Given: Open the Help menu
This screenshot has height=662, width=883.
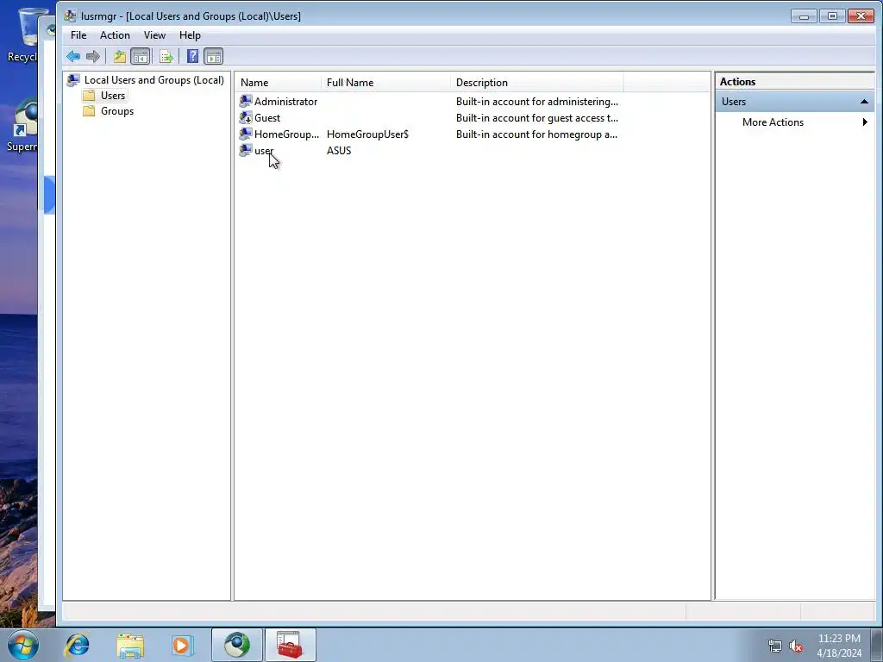Looking at the screenshot, I should point(190,34).
